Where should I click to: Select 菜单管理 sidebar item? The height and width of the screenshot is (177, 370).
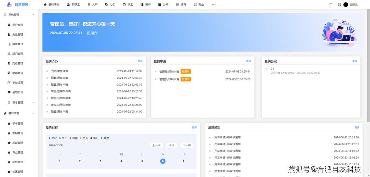17,44
